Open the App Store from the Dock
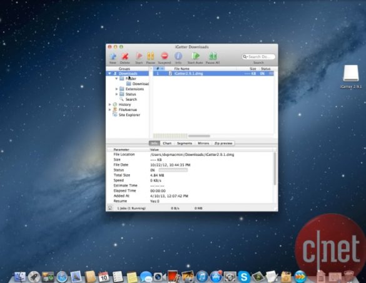Image resolution: width=366 pixels, height=283 pixels. click(216, 277)
